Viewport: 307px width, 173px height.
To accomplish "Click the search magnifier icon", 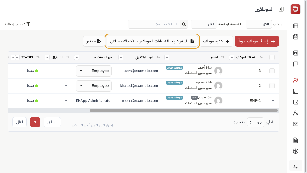I will coord(184,24).
